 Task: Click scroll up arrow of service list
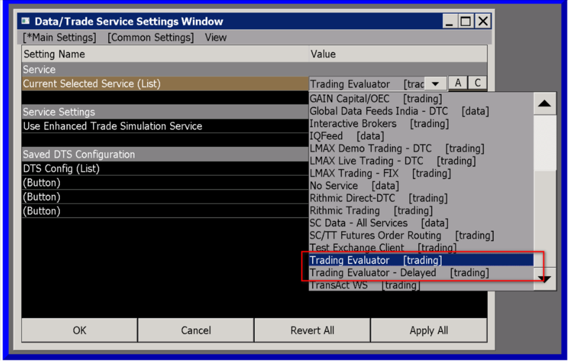[x=544, y=104]
